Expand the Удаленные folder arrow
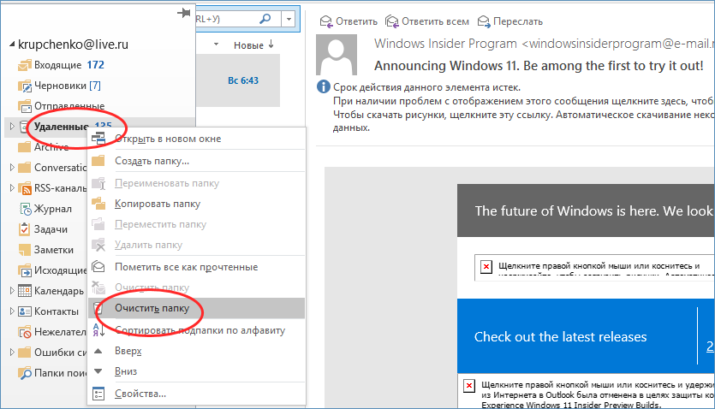Image resolution: width=715 pixels, height=409 pixels. pyautogui.click(x=12, y=126)
